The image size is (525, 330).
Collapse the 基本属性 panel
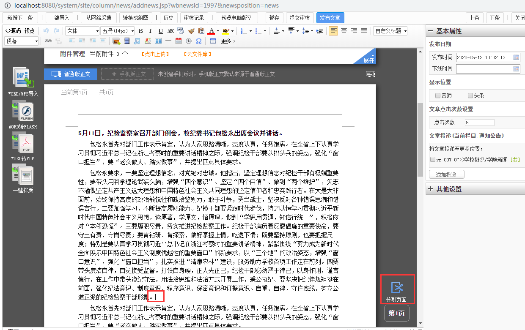tap(431, 31)
